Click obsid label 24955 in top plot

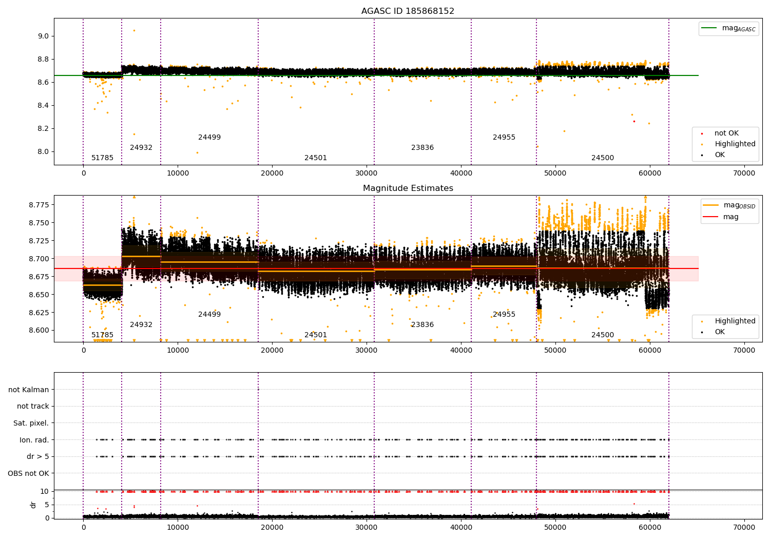504,138
